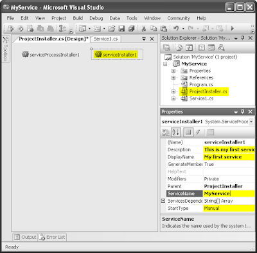257x253 pixels.
Task: Open the Error List tab
Action: 52,237
